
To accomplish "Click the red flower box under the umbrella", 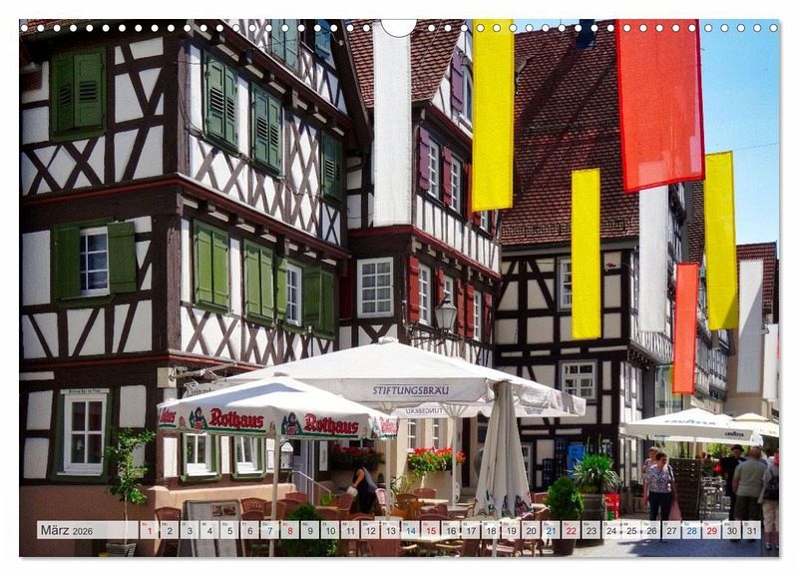I will [x=435, y=460].
